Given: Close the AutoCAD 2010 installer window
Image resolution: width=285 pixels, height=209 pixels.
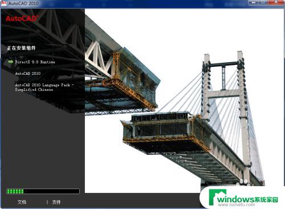Looking at the screenshot, I should (276, 2).
